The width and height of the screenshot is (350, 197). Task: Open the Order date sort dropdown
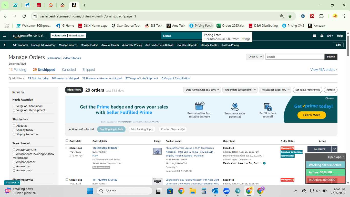[240, 90]
